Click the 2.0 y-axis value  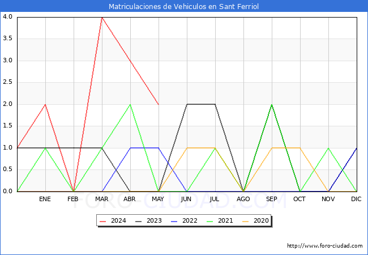pyautogui.click(x=7, y=104)
